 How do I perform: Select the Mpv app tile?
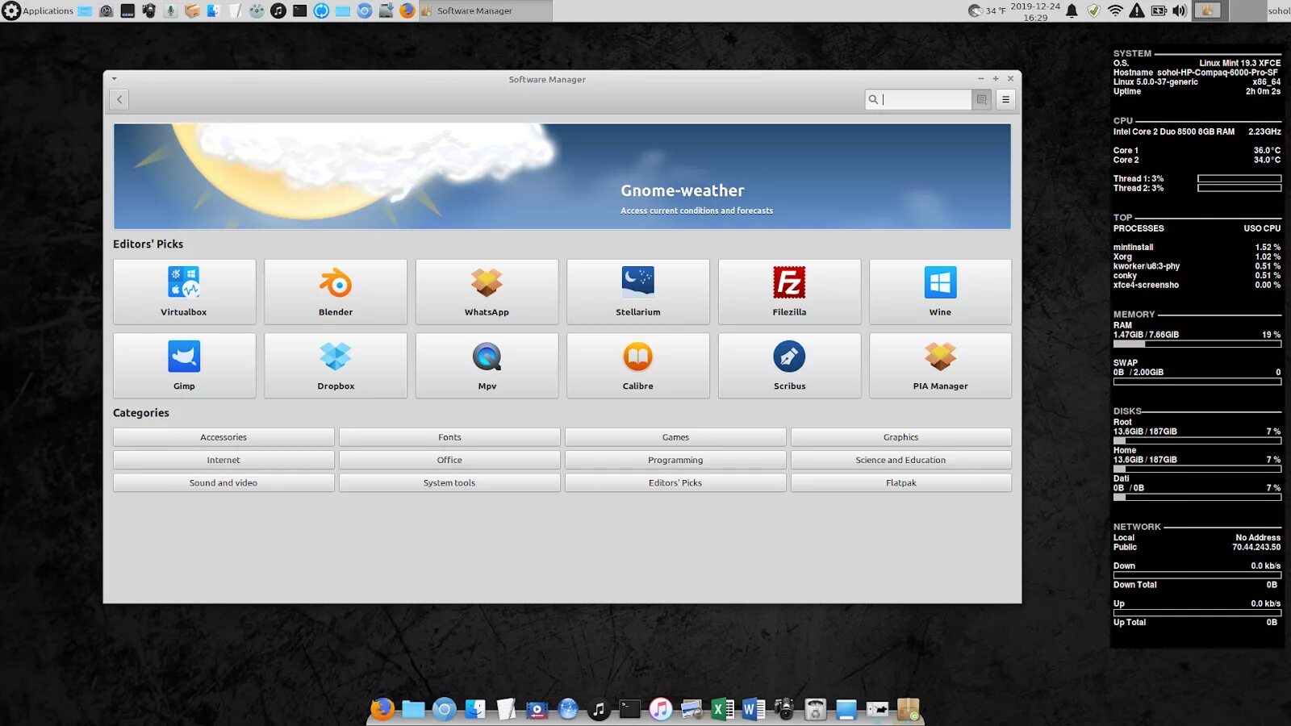487,366
